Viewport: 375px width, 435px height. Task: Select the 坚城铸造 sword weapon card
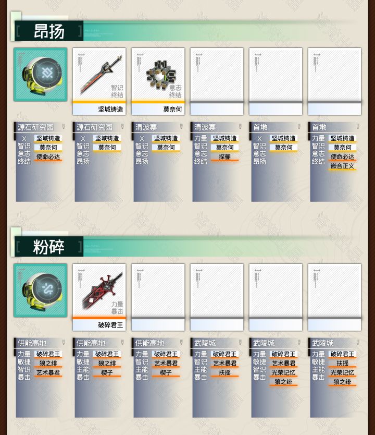99,81
